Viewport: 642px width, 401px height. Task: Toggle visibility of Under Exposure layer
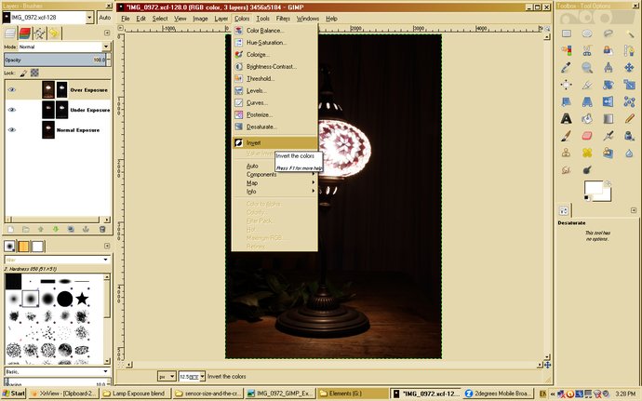pos(12,110)
